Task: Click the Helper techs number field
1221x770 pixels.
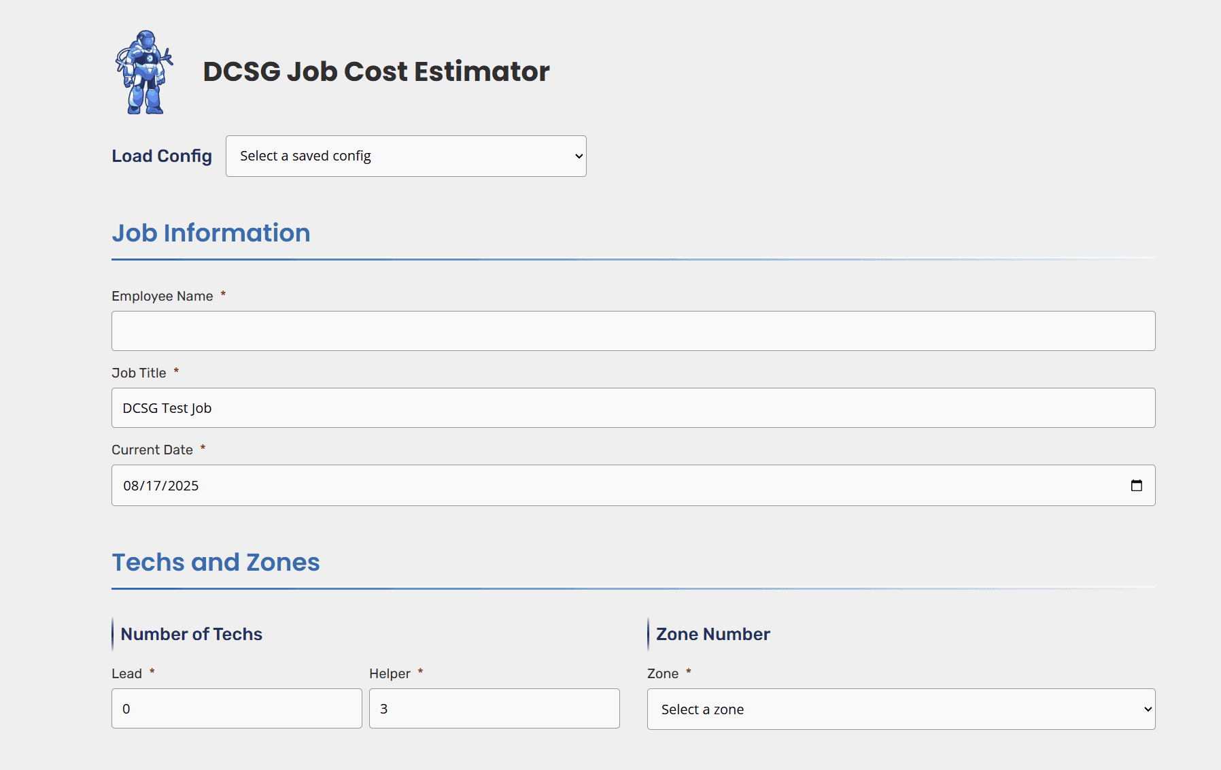Action: [x=494, y=708]
